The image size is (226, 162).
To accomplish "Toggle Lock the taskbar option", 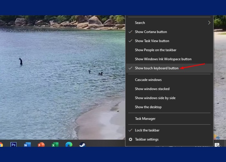I will pyautogui.click(x=147, y=130).
